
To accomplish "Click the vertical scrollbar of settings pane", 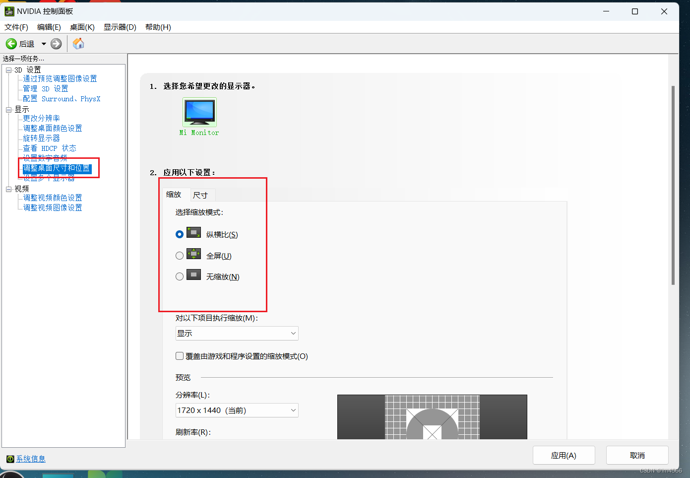I will [673, 185].
